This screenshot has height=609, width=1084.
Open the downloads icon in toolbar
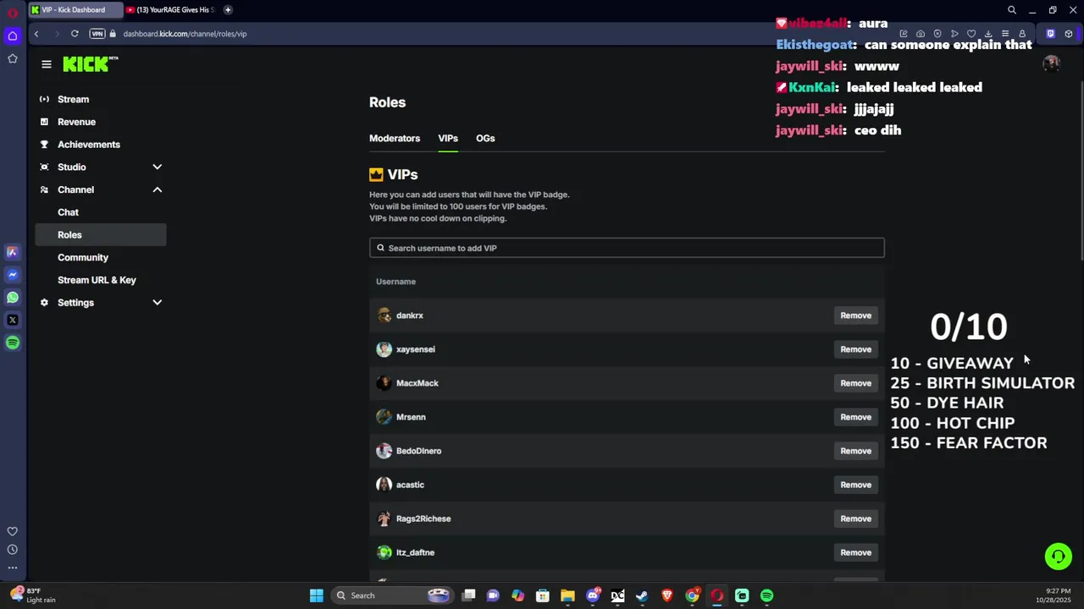tap(988, 34)
